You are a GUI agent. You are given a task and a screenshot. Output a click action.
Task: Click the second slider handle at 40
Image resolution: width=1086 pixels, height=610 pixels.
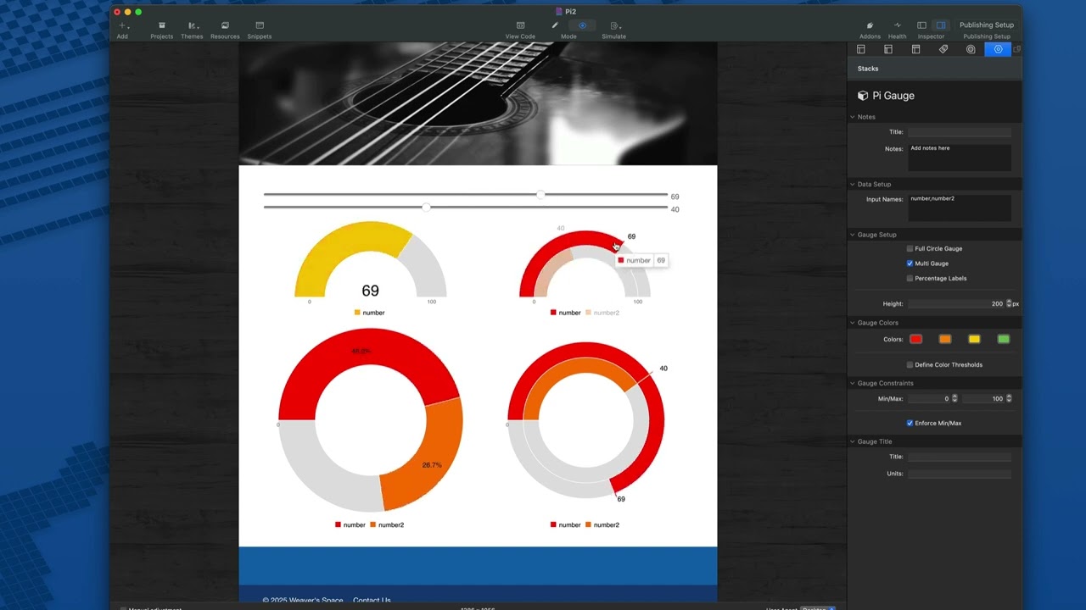(x=426, y=207)
